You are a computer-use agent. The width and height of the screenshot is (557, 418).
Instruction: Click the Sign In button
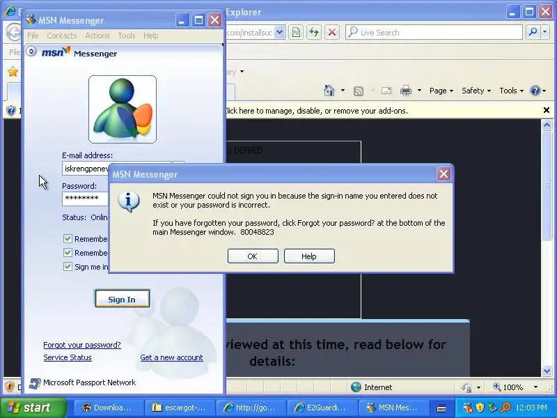tap(123, 299)
